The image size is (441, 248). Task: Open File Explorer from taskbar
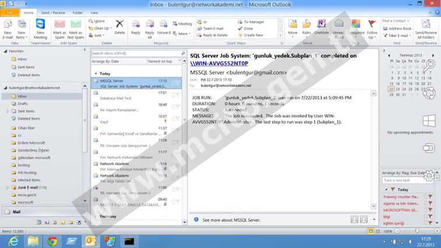pyautogui.click(x=33, y=241)
